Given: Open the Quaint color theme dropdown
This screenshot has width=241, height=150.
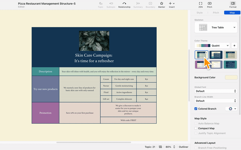Looking at the screenshot, I should point(212,46).
